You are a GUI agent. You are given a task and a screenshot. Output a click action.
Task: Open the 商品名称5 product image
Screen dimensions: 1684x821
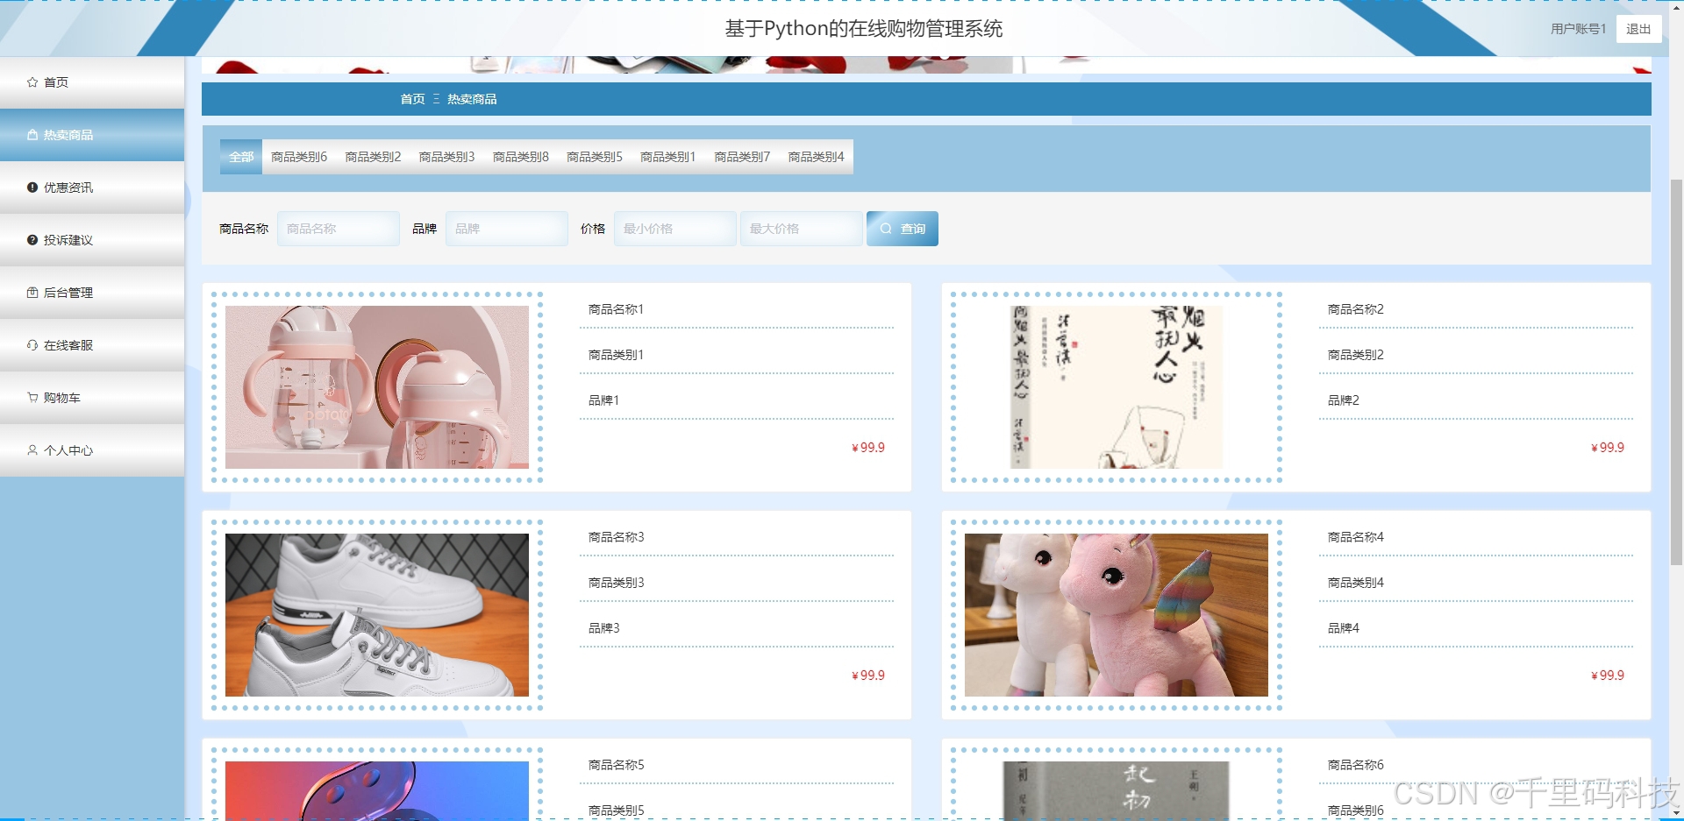click(x=377, y=790)
